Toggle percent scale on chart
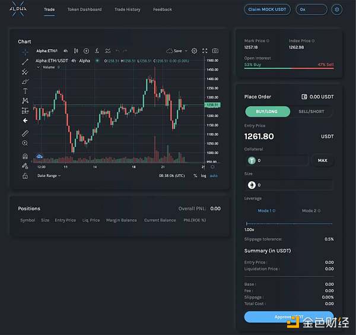 [x=195, y=176]
